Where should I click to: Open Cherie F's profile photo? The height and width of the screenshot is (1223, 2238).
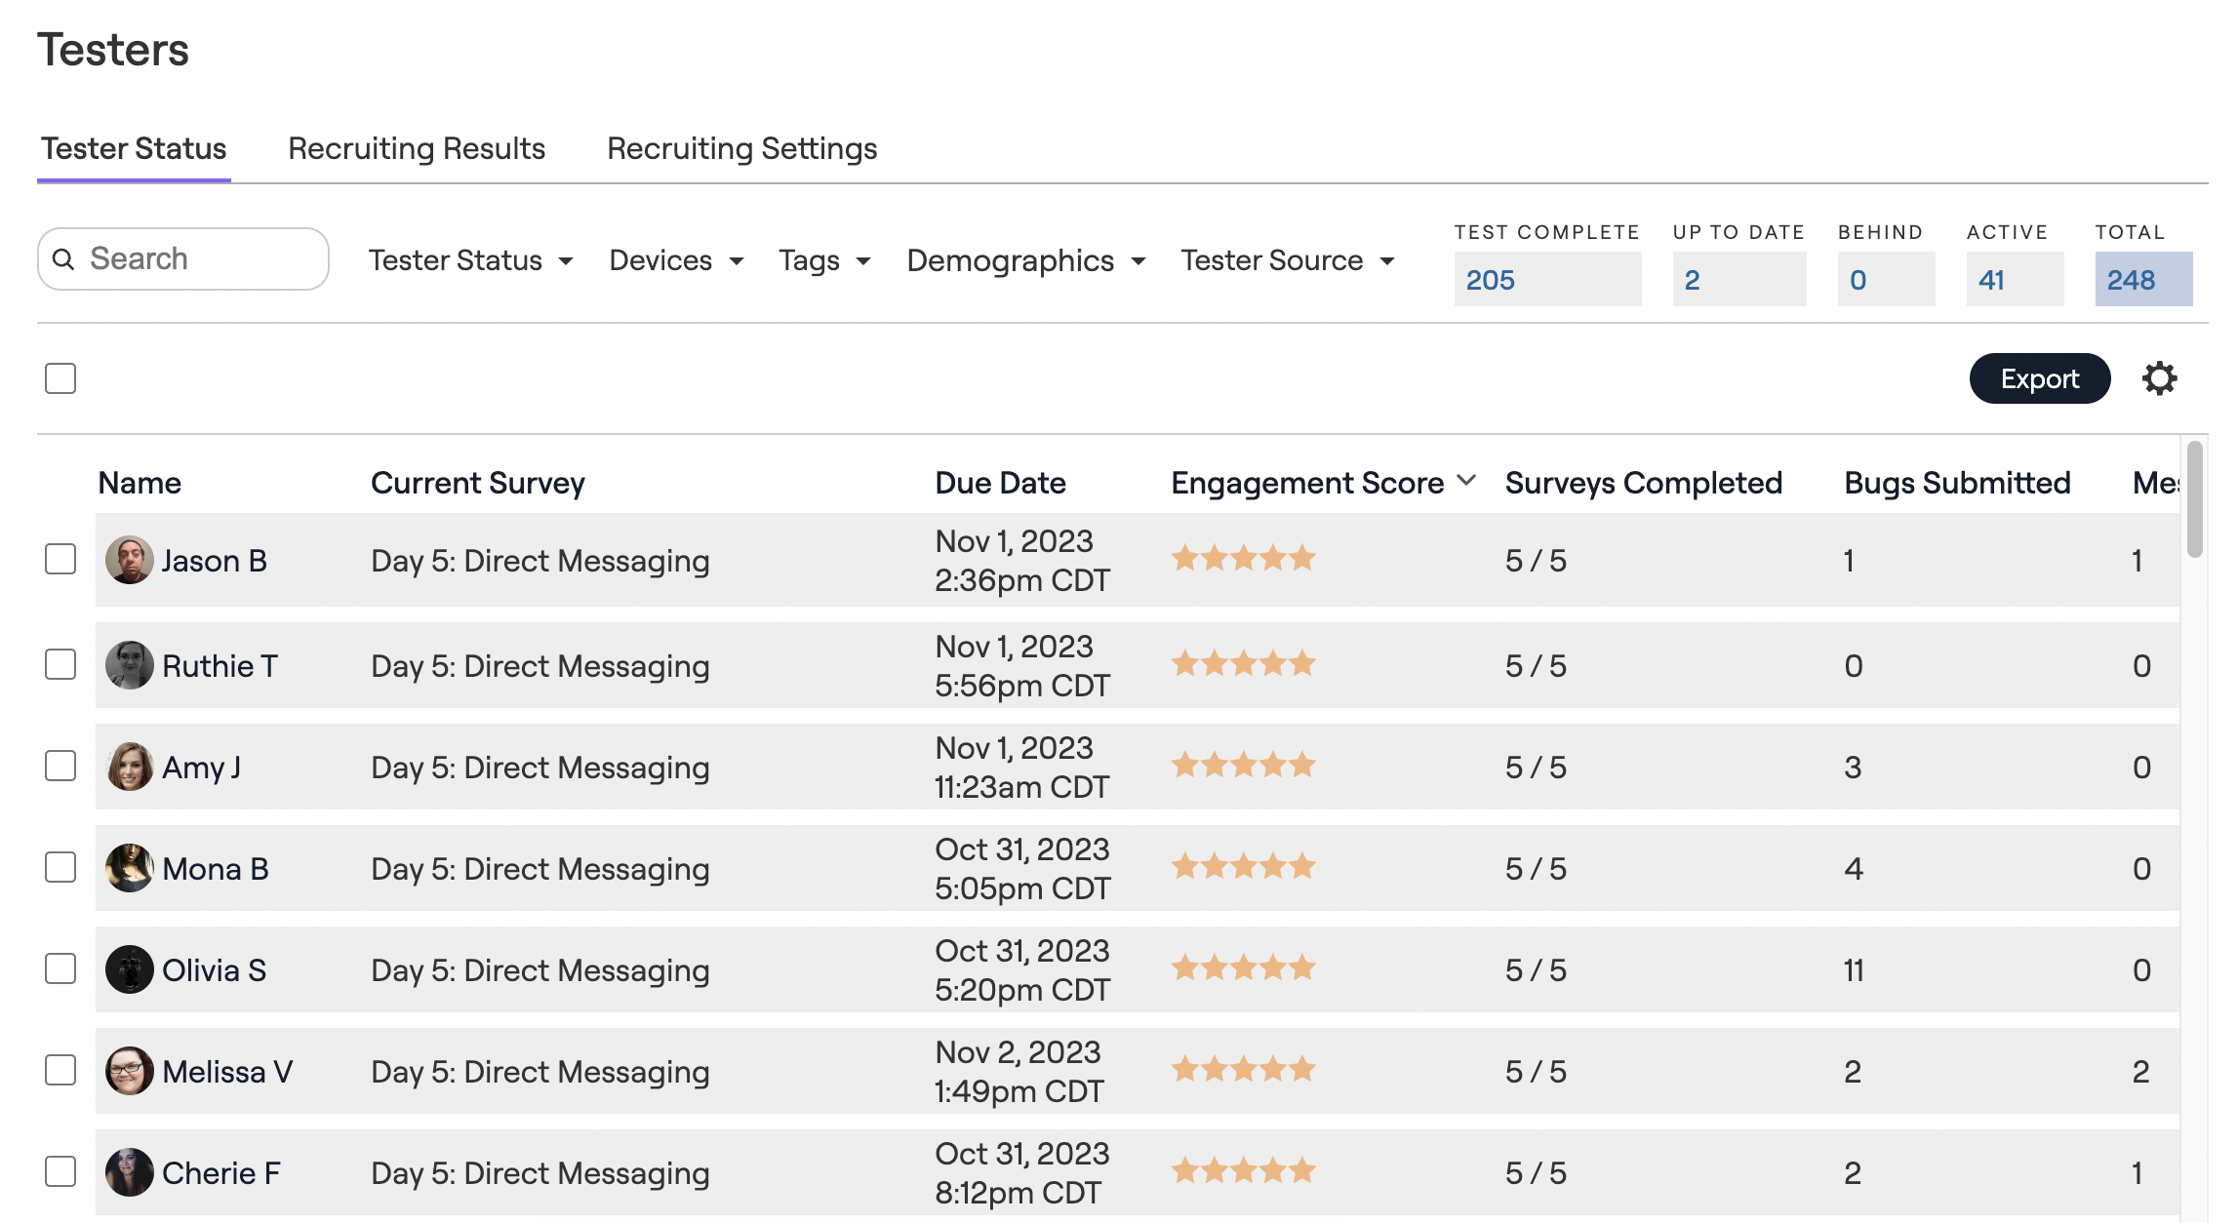128,1172
